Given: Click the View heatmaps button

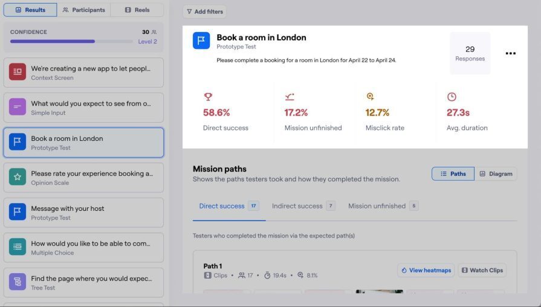Looking at the screenshot, I should [x=426, y=270].
